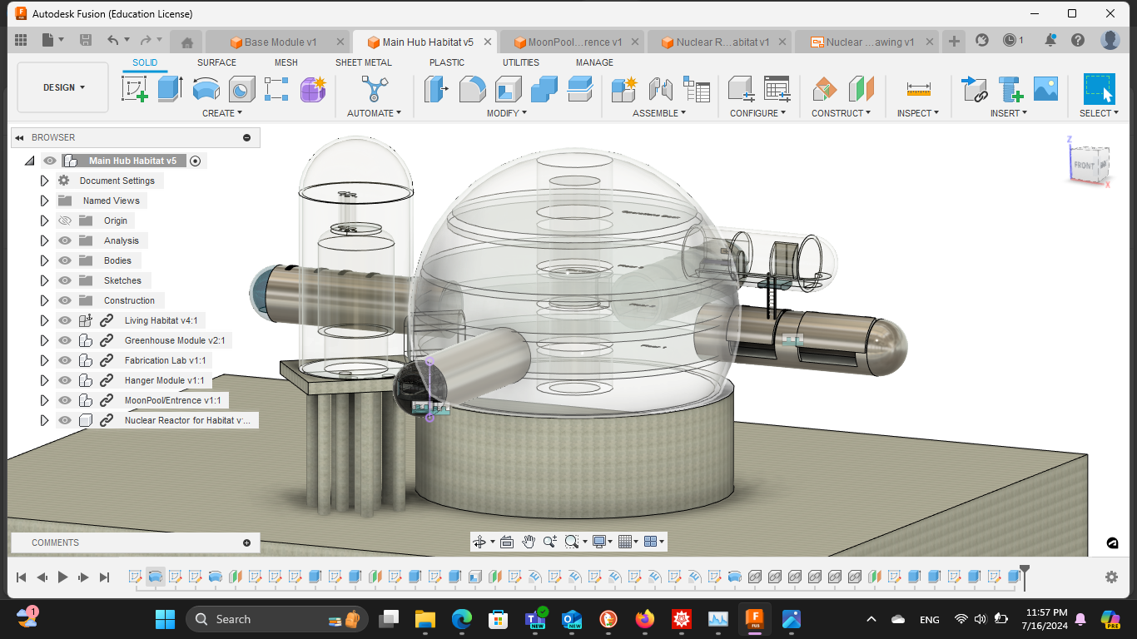
Task: Open the Base Module v1 document tab
Action: click(x=280, y=42)
